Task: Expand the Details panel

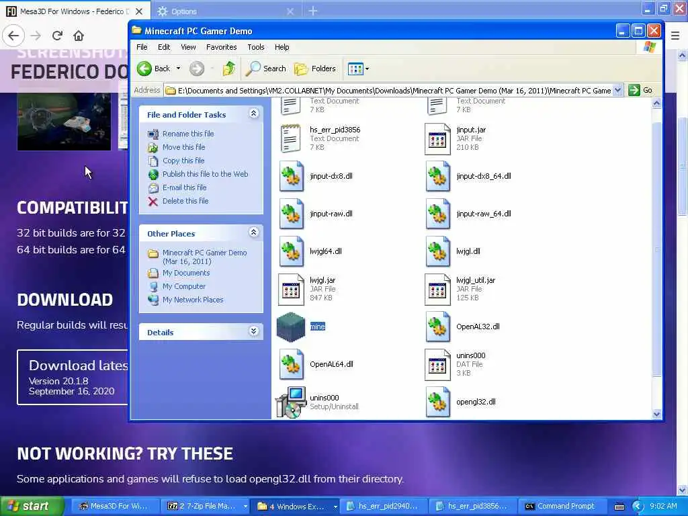Action: coord(253,331)
